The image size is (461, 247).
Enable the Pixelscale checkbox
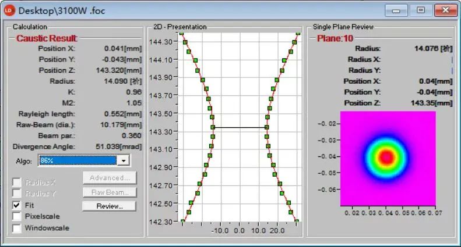pyautogui.click(x=17, y=217)
